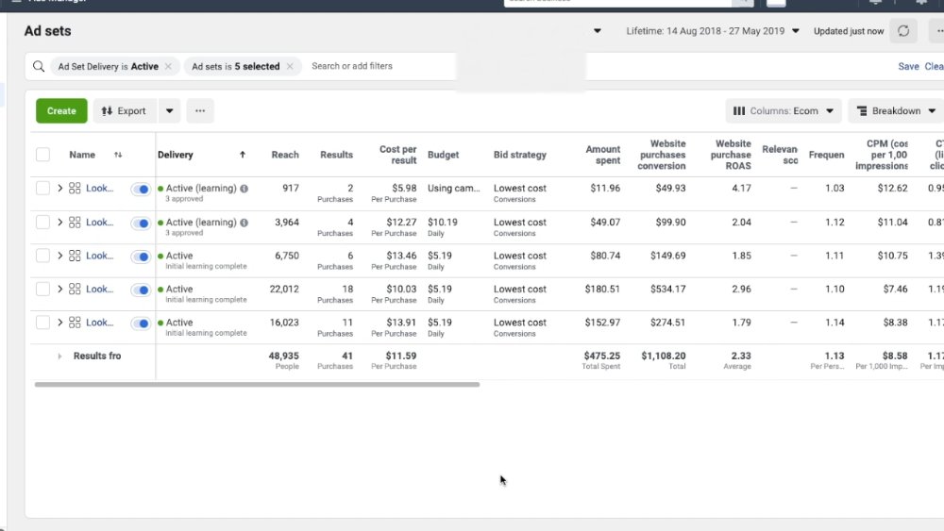Screen dimensions: 944x531
Task: Open Look... ad set link with $180.51 spent
Action: pyautogui.click(x=99, y=290)
